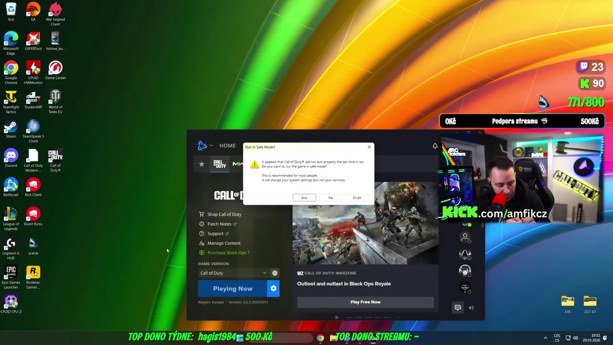This screenshot has width=613, height=345.
Task: Open CPUID HWMonitor desktop icon
Action: pos(33,73)
